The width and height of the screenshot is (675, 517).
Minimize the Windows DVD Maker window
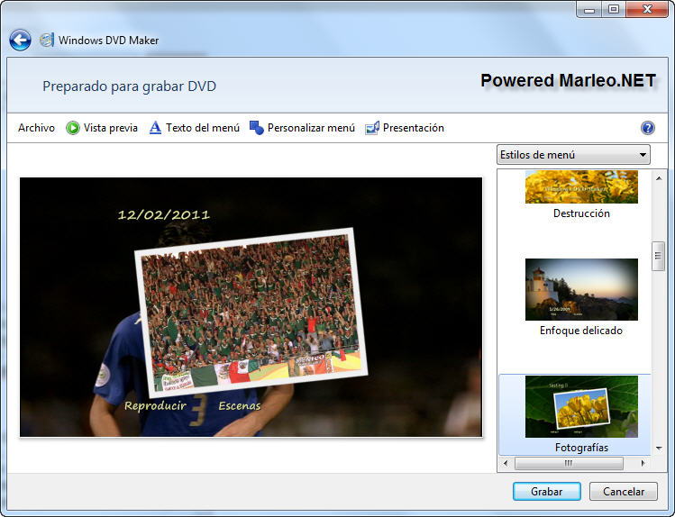(x=589, y=10)
